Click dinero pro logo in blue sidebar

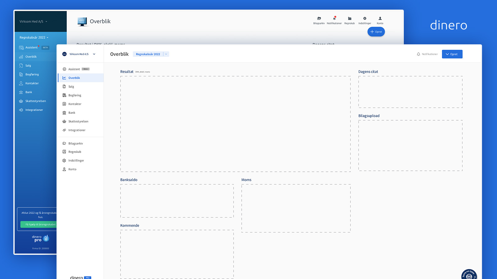[x=40, y=238]
